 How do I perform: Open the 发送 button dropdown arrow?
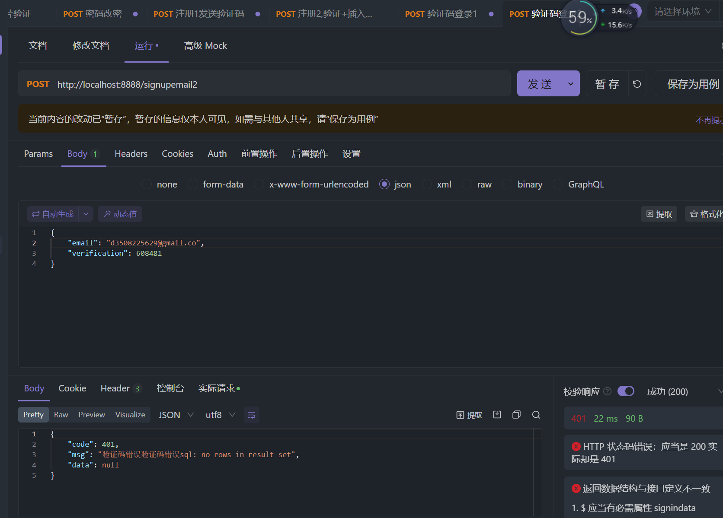click(571, 83)
